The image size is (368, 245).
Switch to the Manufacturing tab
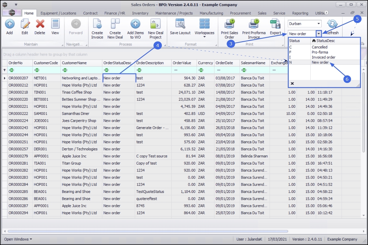pyautogui.click(x=211, y=13)
